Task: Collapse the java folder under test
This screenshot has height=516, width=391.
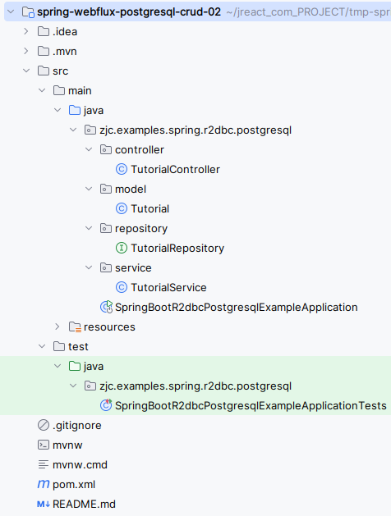Action: pos(57,366)
